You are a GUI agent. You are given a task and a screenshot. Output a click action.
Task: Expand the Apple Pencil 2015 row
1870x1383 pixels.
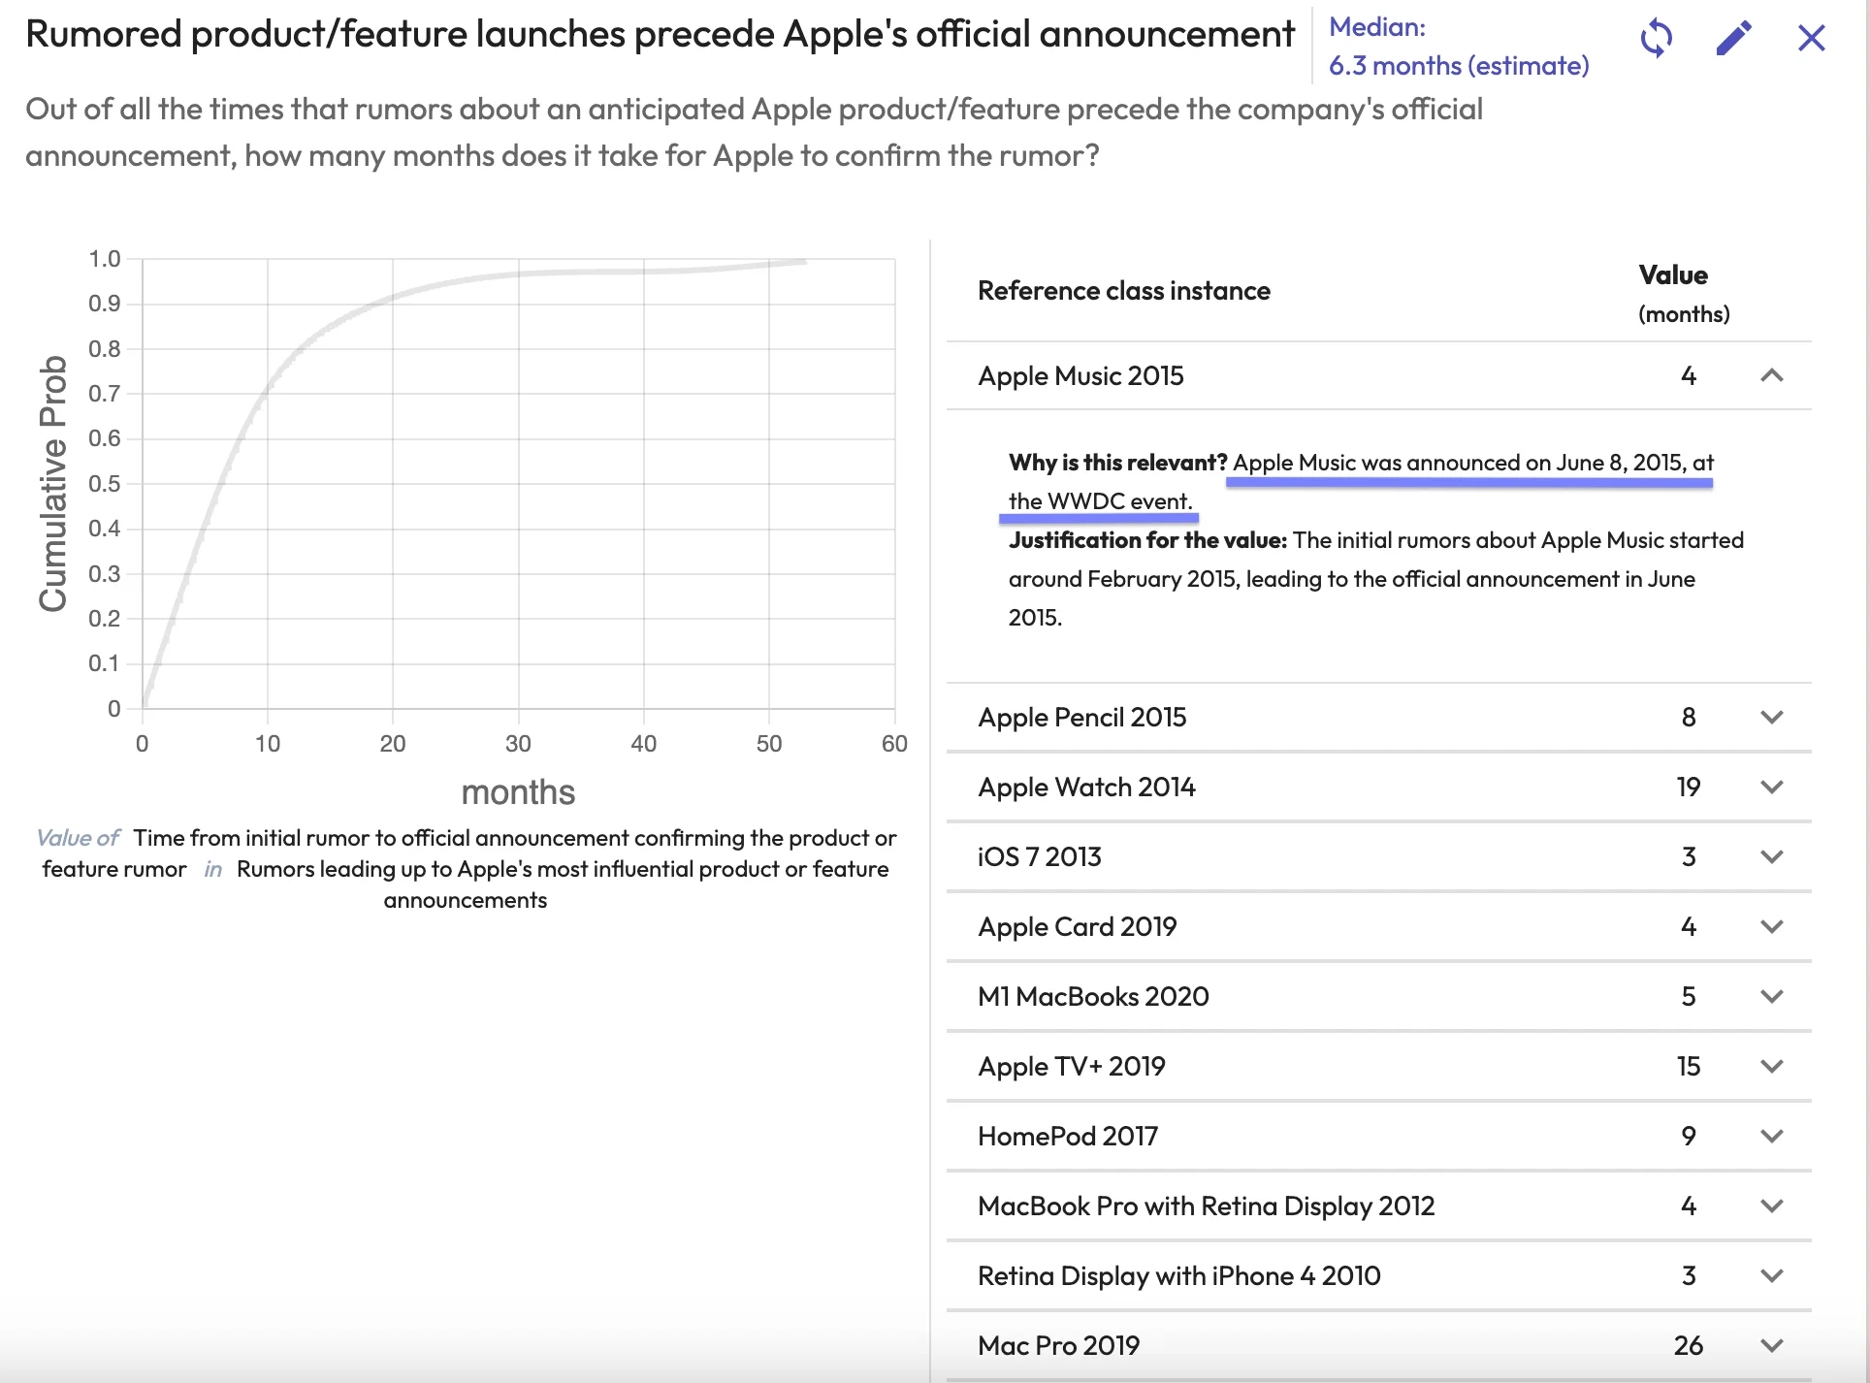pos(1771,718)
